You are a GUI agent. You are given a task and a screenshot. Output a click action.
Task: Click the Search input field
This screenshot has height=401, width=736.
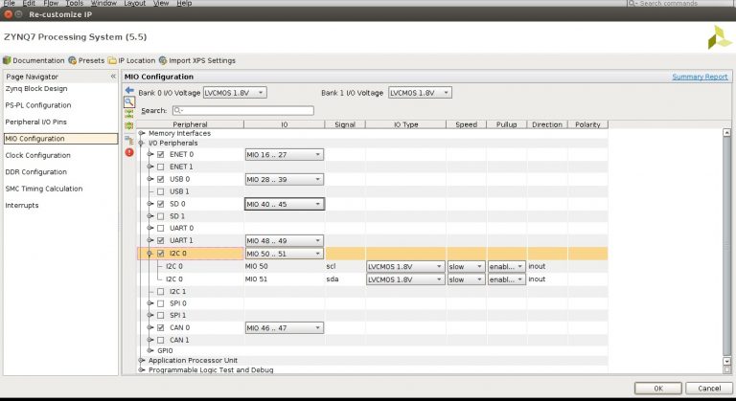tap(241, 111)
